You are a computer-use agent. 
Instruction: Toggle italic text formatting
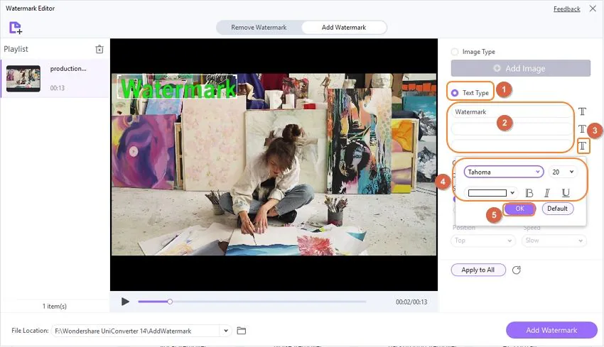(547, 193)
